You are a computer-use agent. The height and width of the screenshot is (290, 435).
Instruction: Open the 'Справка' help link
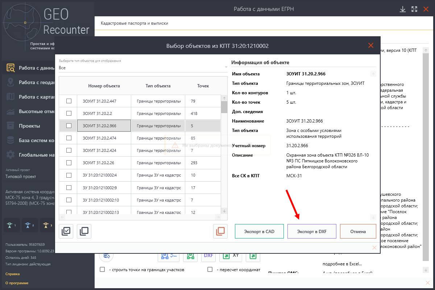point(13,274)
